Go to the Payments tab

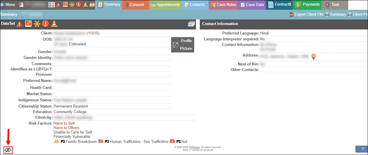point(308,5)
